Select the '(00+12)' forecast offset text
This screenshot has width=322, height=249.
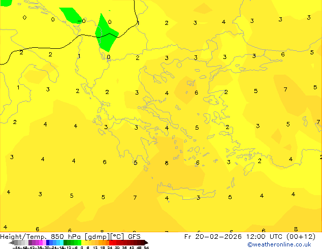click(x=301, y=237)
